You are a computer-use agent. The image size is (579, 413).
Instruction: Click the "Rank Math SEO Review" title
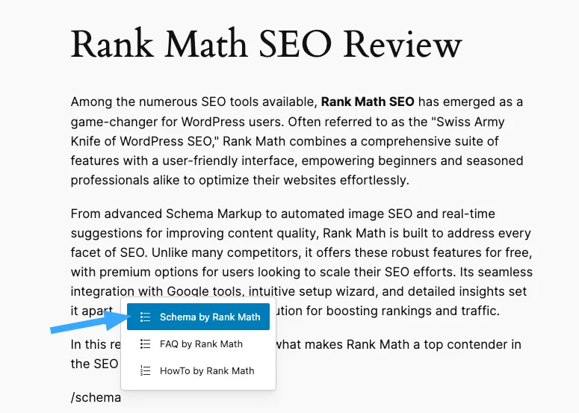pyautogui.click(x=266, y=45)
